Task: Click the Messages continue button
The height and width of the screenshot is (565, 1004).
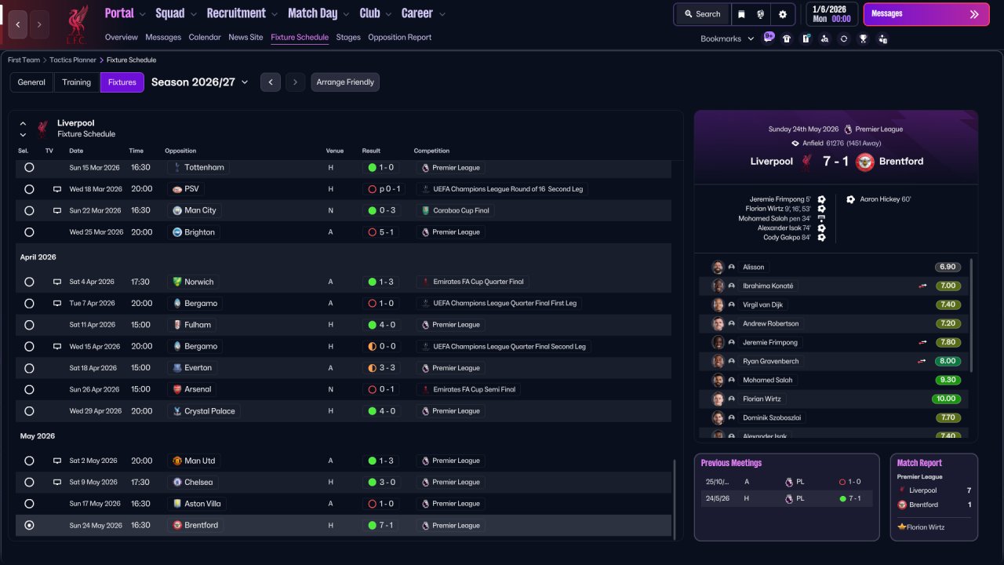Action: pyautogui.click(x=926, y=14)
